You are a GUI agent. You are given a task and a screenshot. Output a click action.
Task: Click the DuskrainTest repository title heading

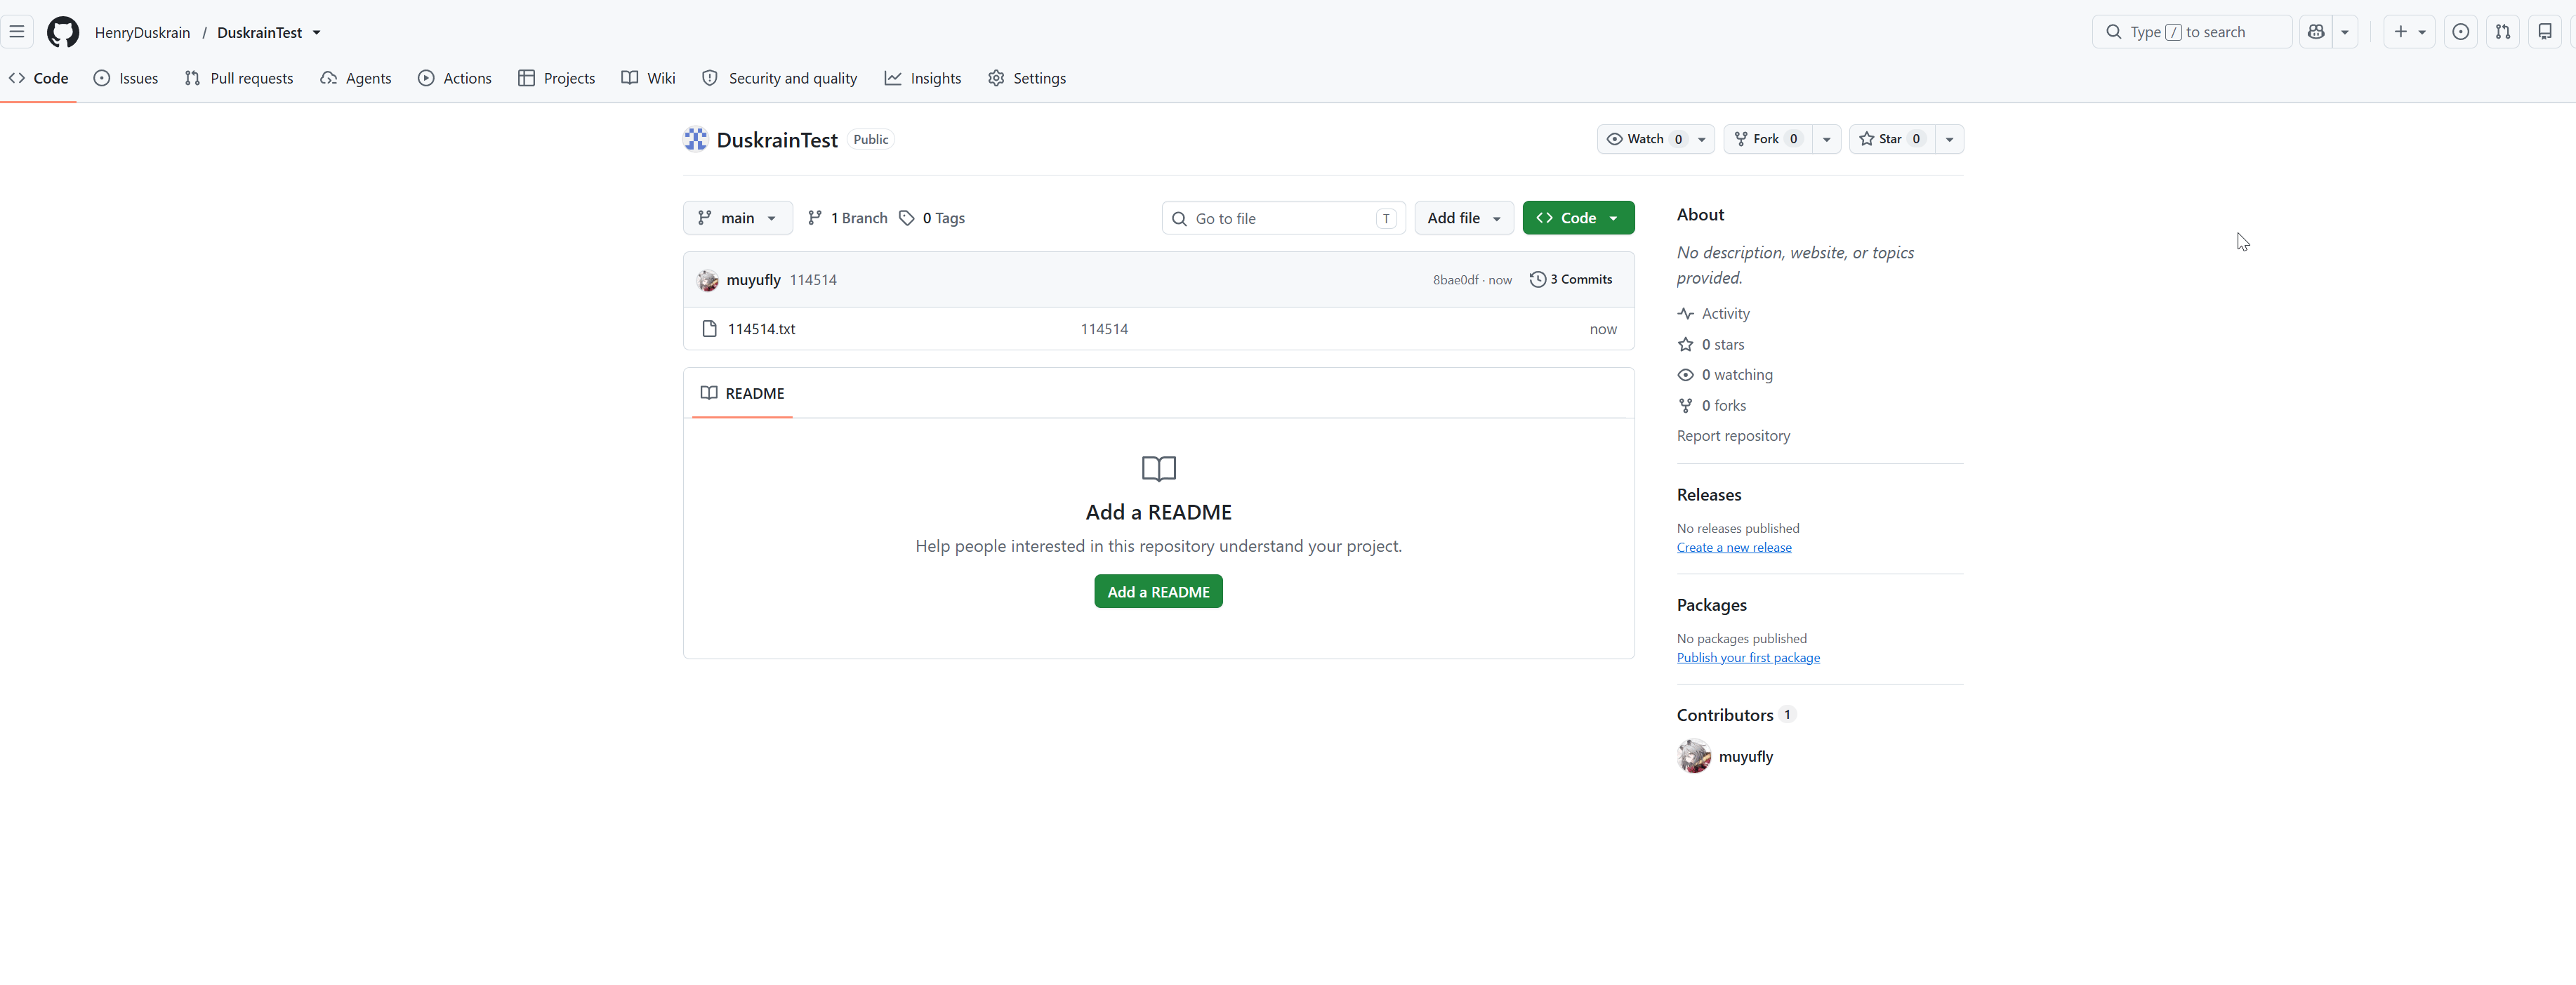(x=777, y=140)
